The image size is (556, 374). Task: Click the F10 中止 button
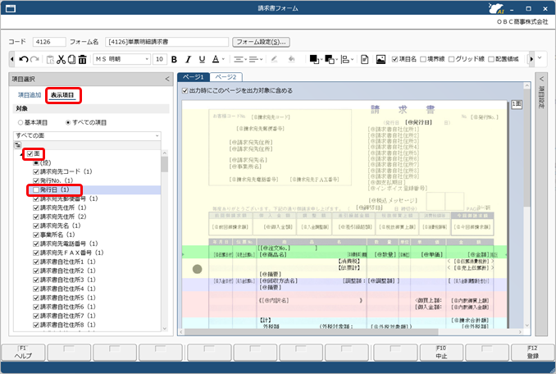441,353
